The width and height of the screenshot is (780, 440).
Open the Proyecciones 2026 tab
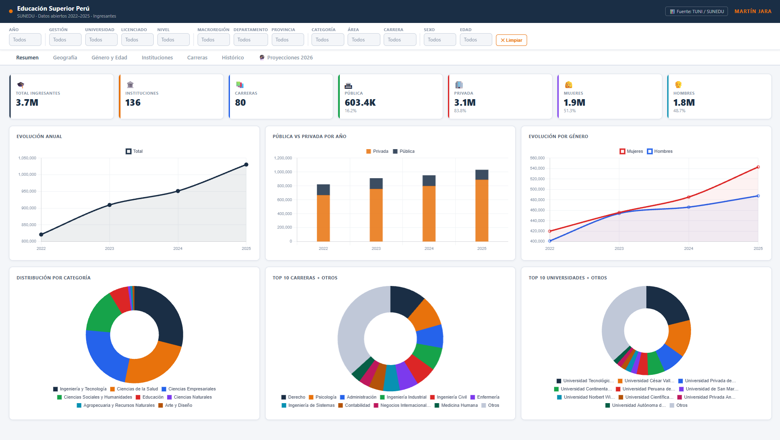click(286, 58)
